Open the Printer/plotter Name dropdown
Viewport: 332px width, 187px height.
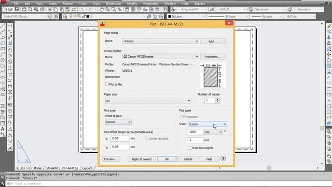tap(160, 57)
